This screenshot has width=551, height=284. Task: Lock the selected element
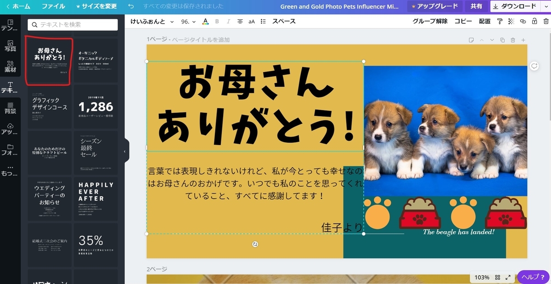click(534, 21)
